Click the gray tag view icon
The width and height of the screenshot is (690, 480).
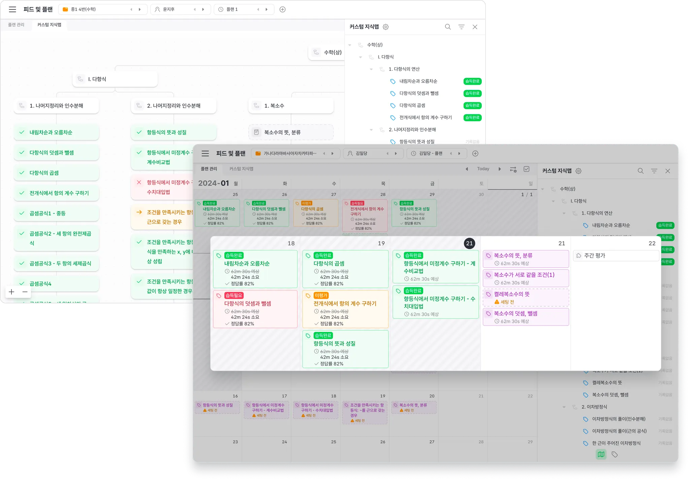[615, 454]
